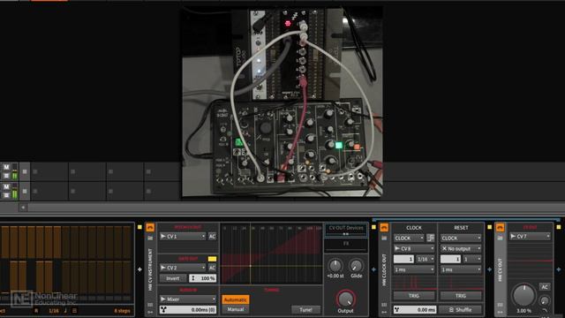The height and width of the screenshot is (318, 565).
Task: Open preset folder icon in HW CV Instrument
Action: click(x=150, y=238)
